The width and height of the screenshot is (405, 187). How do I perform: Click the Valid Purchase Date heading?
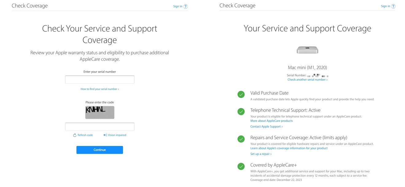pyautogui.click(x=269, y=93)
